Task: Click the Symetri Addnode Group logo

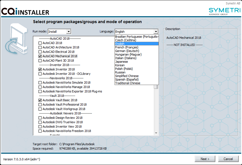Action: point(225,11)
